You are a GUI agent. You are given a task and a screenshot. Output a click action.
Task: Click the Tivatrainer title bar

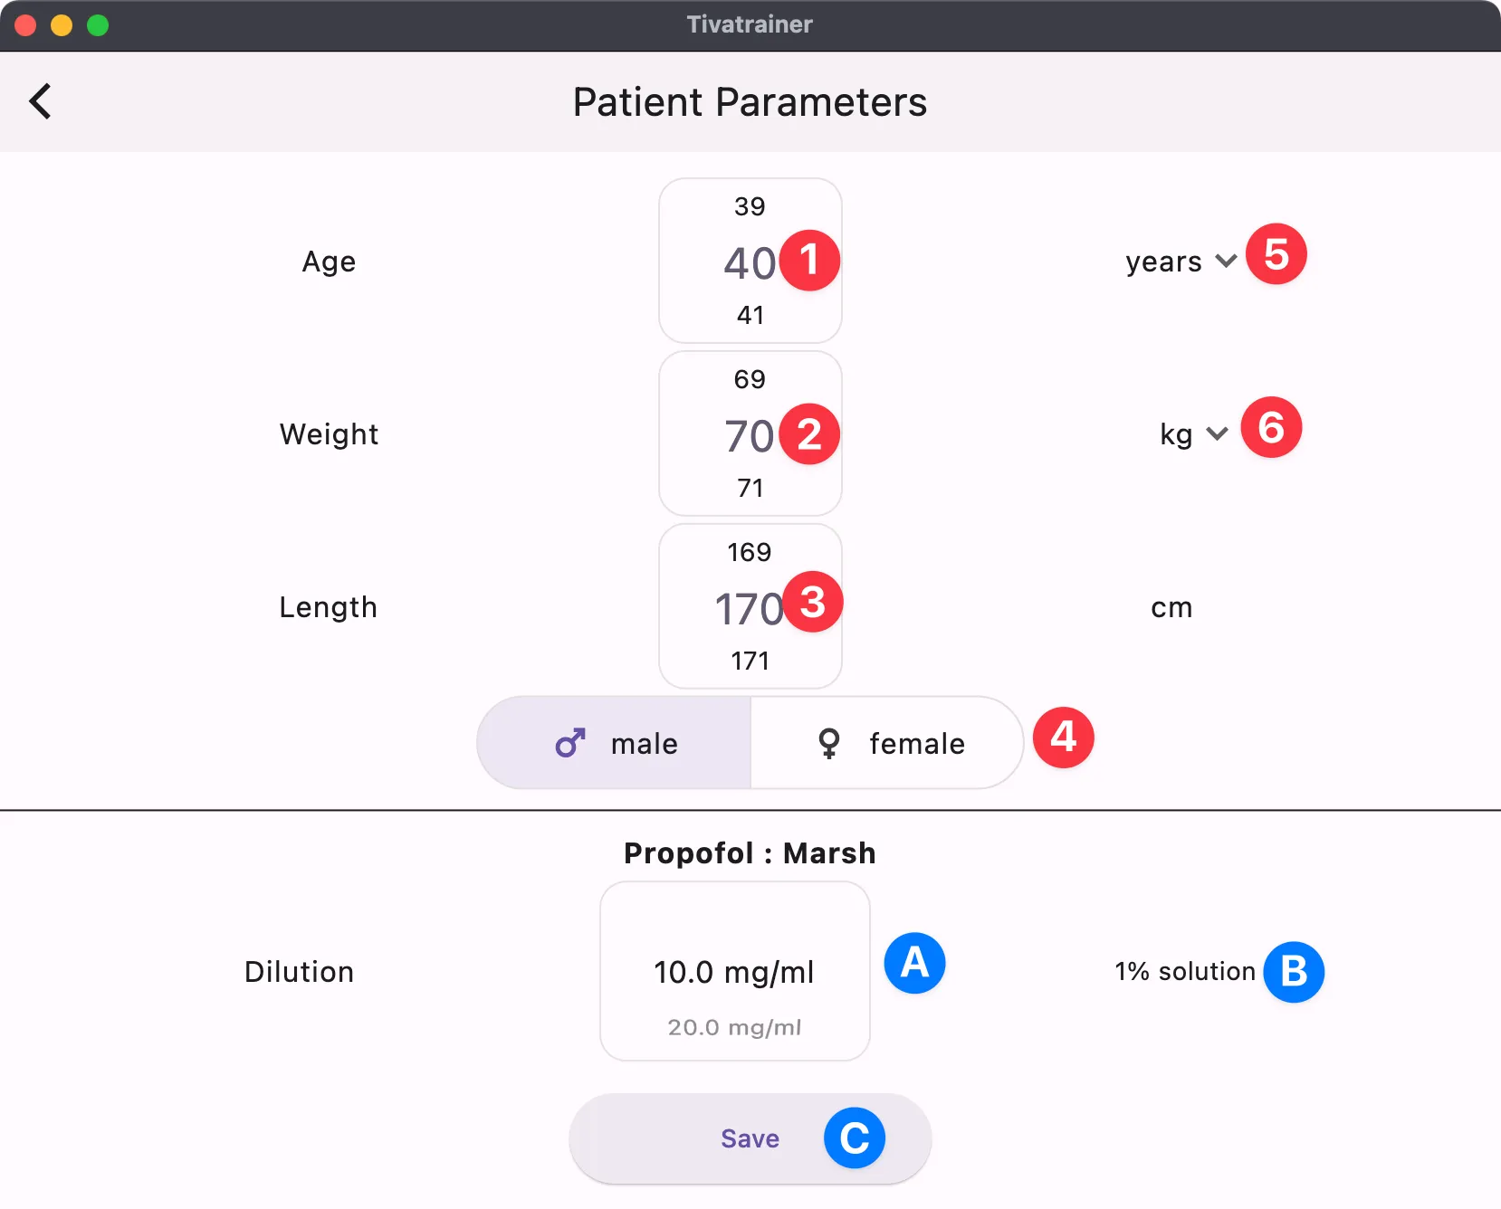click(x=750, y=24)
